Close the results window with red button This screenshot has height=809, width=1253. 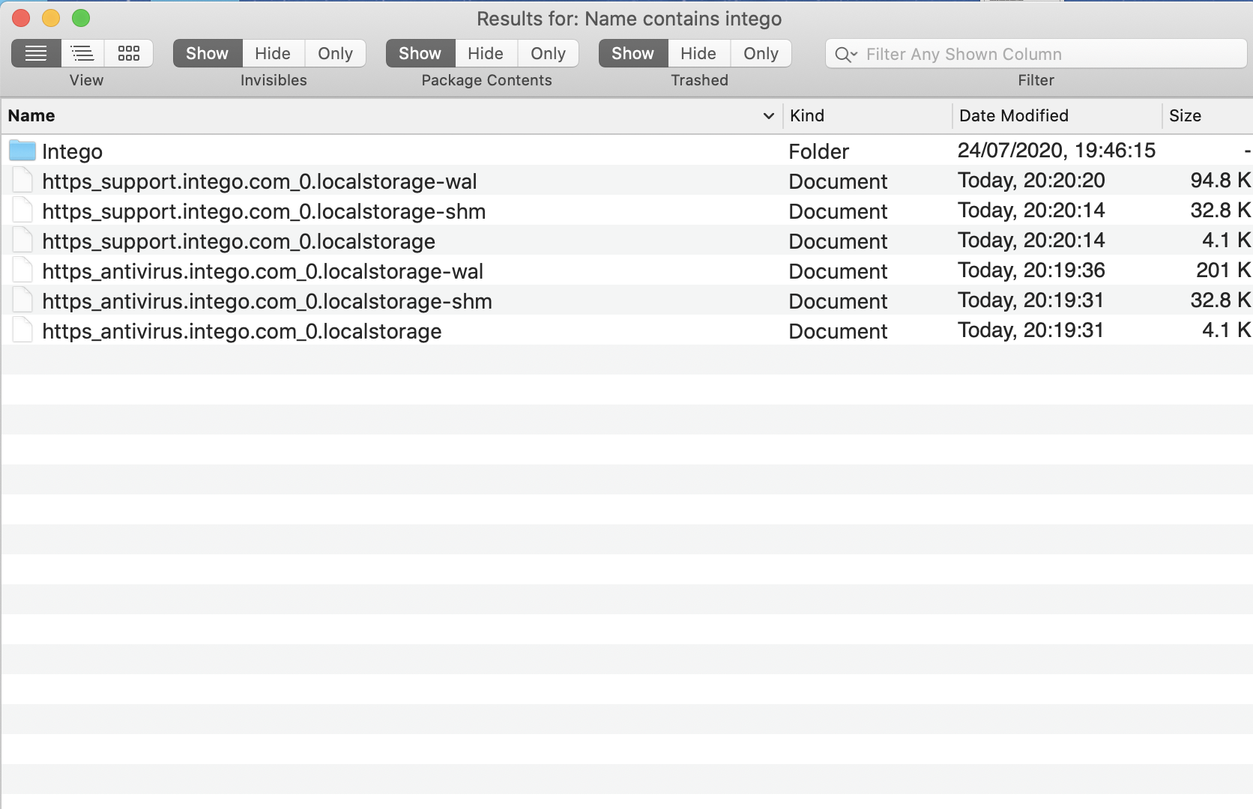click(21, 18)
